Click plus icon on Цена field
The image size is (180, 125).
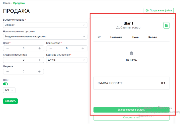coord(40,48)
